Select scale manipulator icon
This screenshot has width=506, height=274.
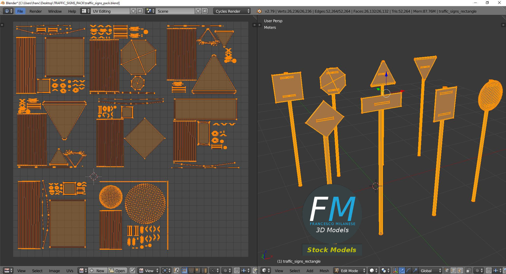pyautogui.click(x=415, y=271)
